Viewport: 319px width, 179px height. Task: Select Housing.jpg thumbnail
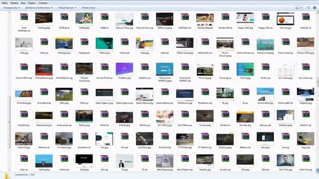click(x=205, y=70)
